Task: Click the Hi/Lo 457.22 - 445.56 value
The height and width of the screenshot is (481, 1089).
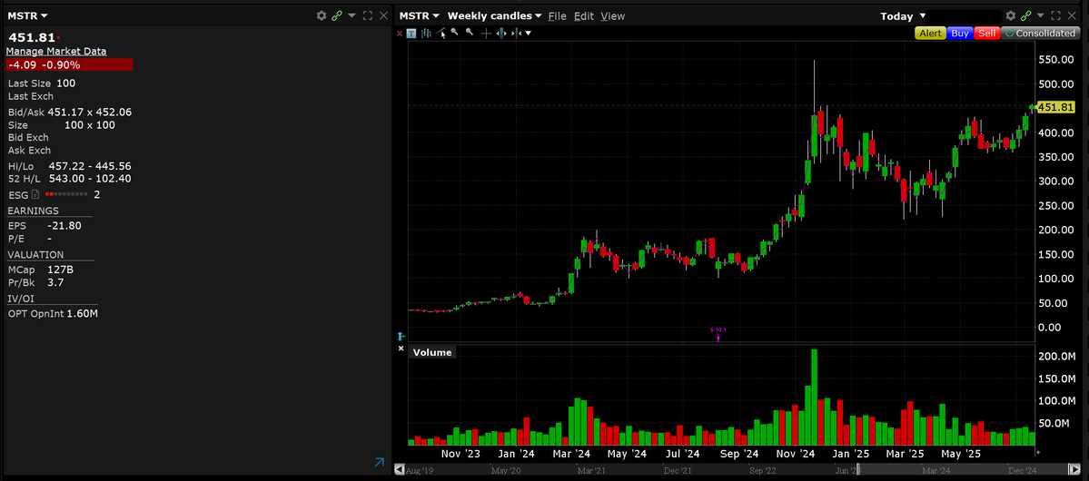Action: pos(90,166)
